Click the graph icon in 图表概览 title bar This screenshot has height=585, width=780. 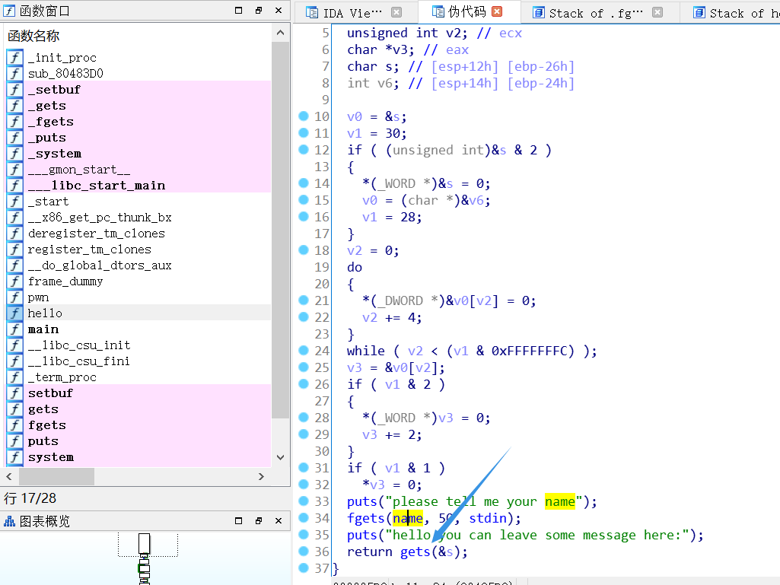[10, 521]
